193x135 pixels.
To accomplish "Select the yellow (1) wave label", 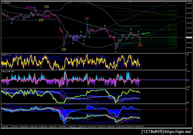I will pos(41,20).
